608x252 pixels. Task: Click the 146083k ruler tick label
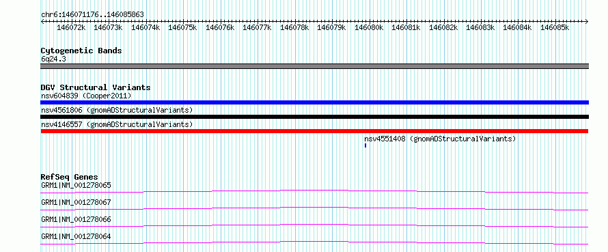(x=480, y=27)
